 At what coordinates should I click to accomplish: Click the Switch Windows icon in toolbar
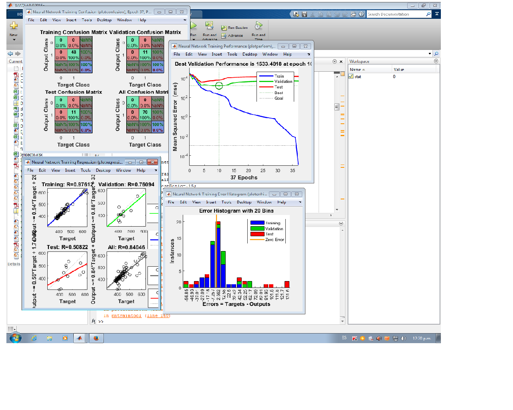[x=353, y=14]
